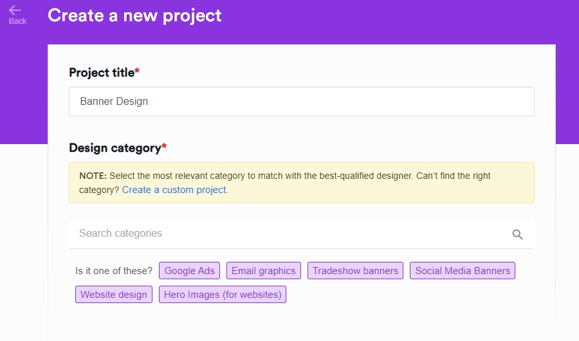Click the NOTE text in yellow box
Viewport: 579px width, 341px height.
pos(93,176)
